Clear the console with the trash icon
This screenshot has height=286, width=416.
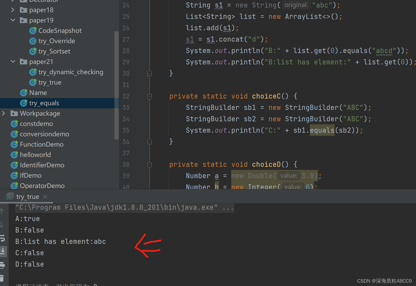click(2, 278)
